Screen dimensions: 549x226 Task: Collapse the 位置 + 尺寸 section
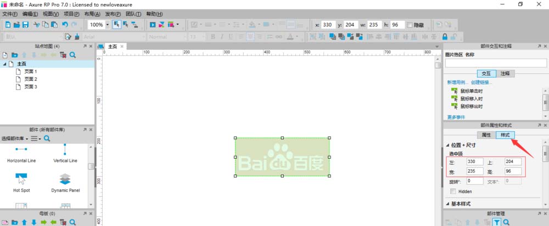(x=448, y=145)
